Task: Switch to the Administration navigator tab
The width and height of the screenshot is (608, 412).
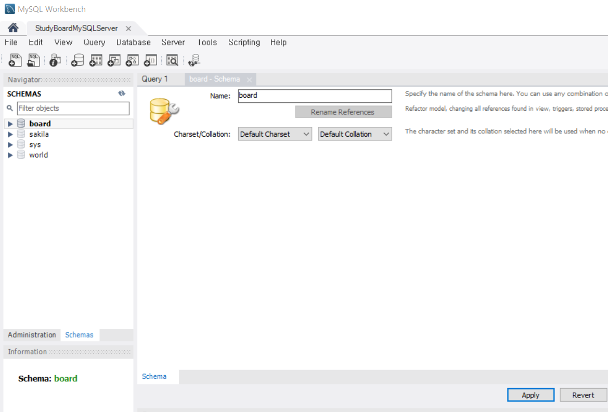Action: pyautogui.click(x=32, y=335)
